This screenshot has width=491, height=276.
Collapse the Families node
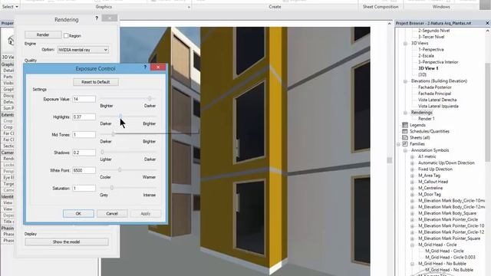click(x=398, y=144)
